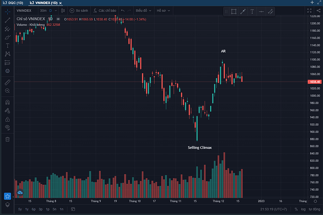Click the favorites star button
This screenshot has width=323, height=215.
[7, 196]
